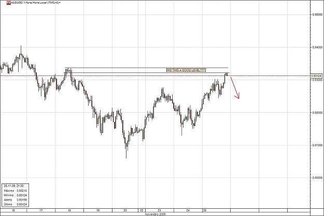The height and width of the screenshot is (216, 324).
Task: Click the Mínimo 0,93124 row in info box
Action: [15, 195]
